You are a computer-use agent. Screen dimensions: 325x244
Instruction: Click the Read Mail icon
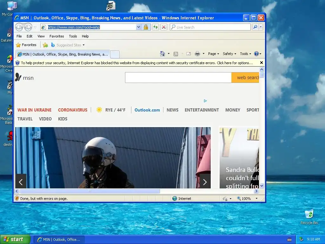(189, 54)
